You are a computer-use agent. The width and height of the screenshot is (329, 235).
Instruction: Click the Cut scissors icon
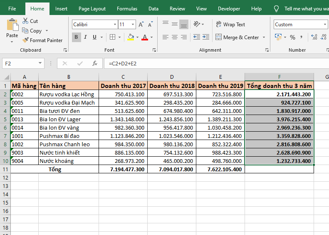click(x=25, y=21)
